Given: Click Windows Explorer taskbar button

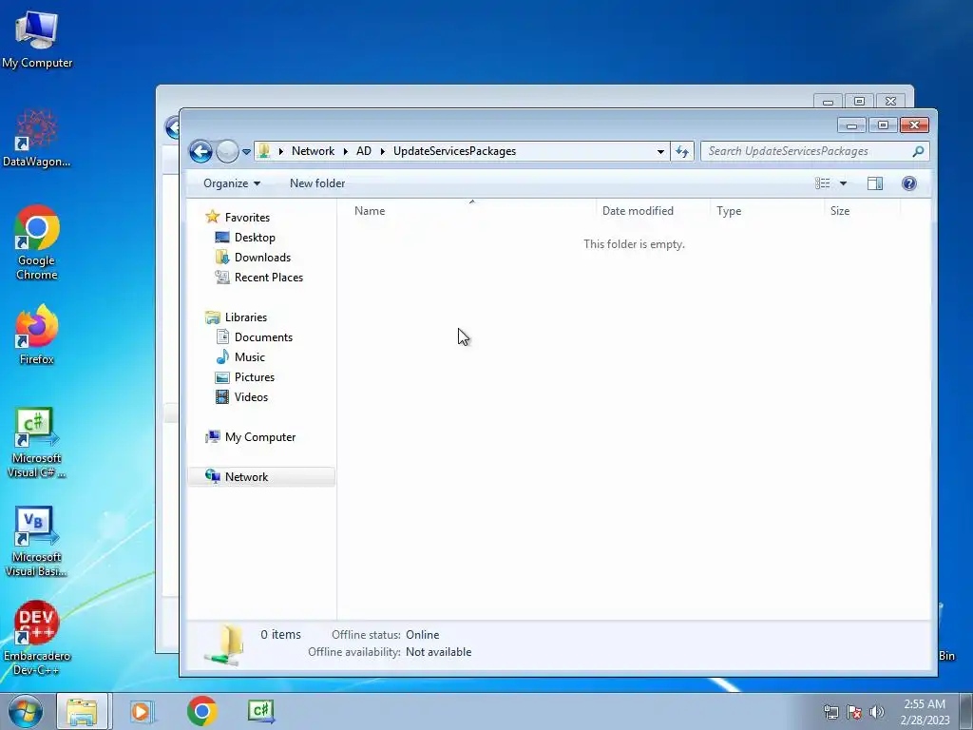Looking at the screenshot, I should click(83, 711).
